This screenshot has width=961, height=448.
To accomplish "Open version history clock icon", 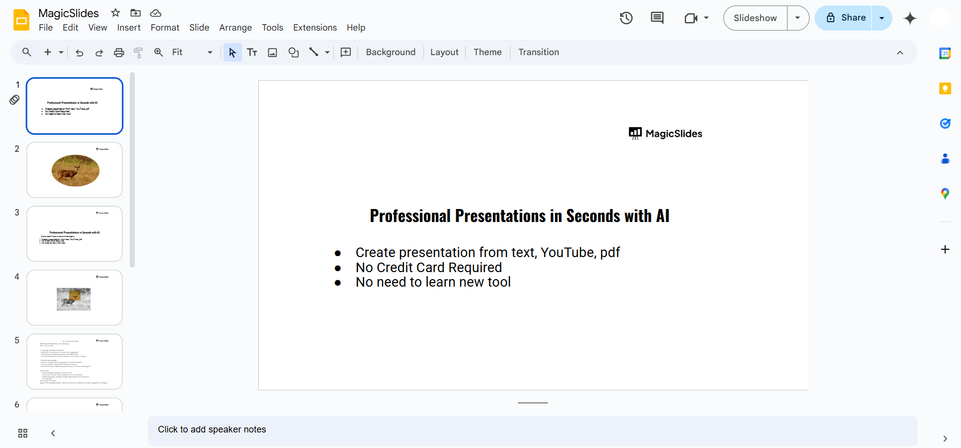I will click(626, 19).
